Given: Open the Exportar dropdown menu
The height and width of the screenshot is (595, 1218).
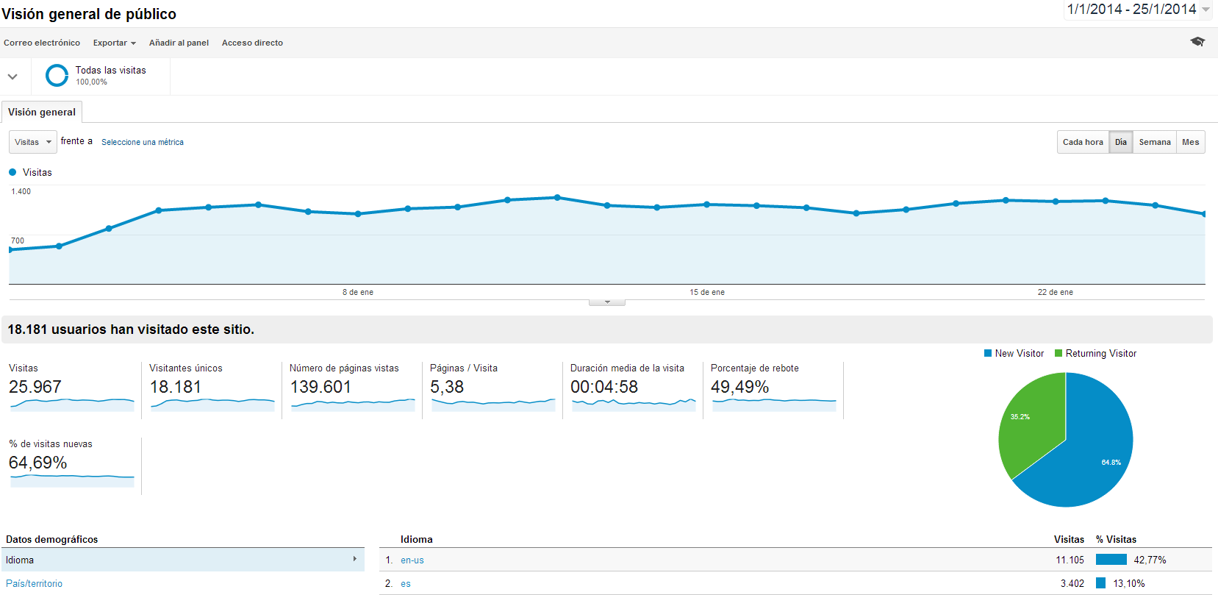Looking at the screenshot, I should pos(114,43).
